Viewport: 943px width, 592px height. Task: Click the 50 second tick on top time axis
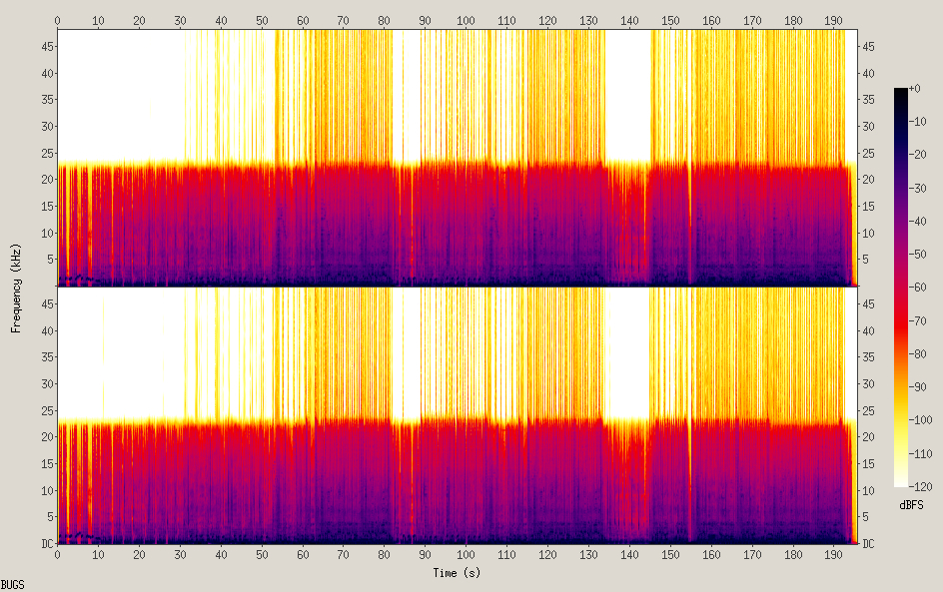point(262,20)
